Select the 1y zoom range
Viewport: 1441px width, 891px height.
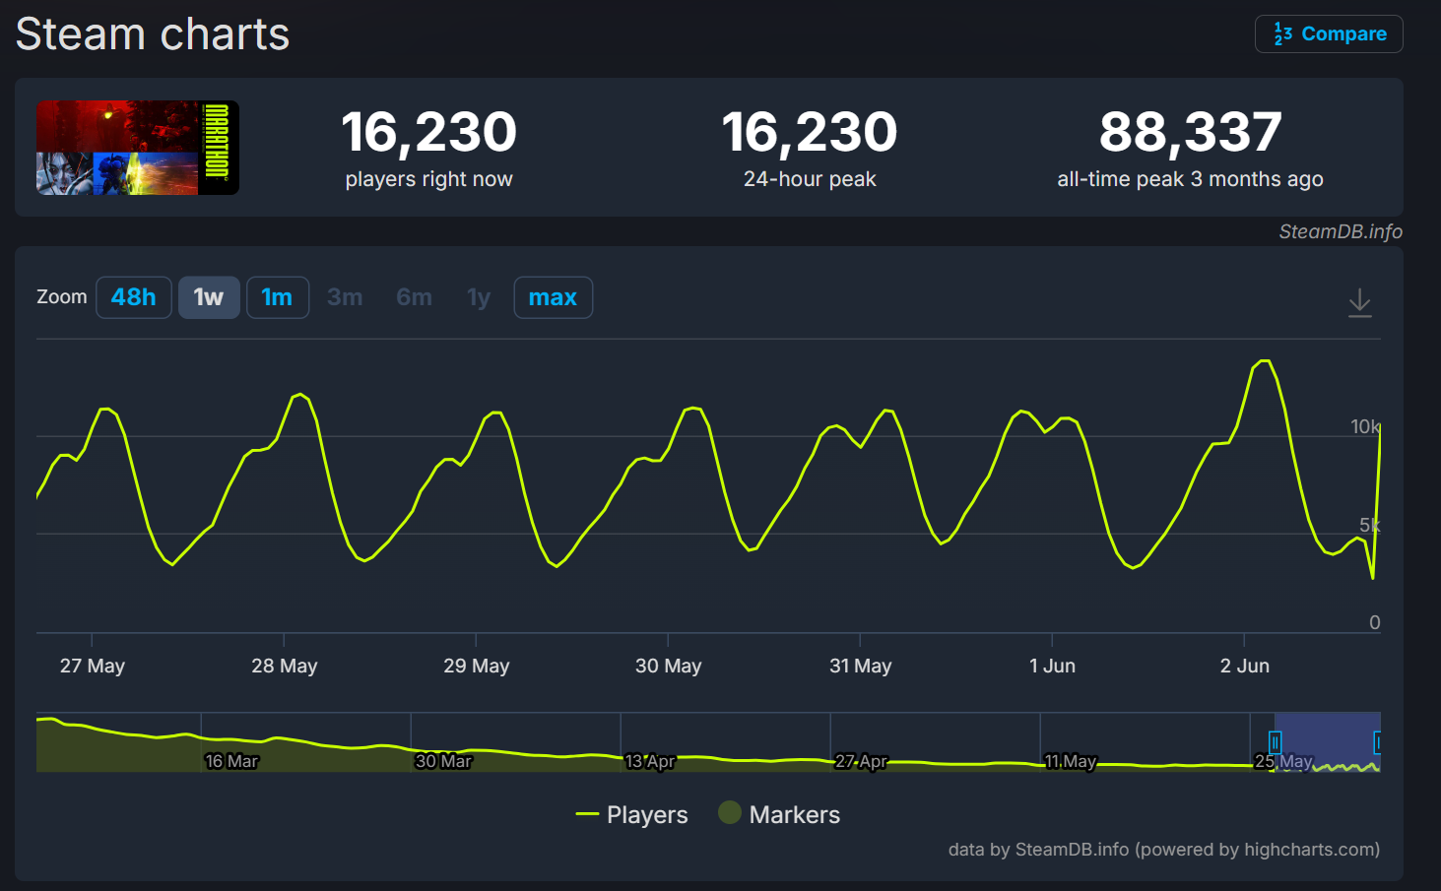click(479, 297)
